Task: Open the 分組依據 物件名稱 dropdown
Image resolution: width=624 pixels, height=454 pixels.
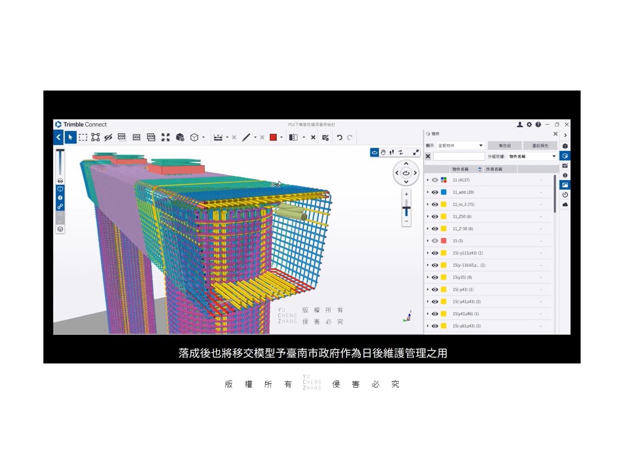Action: 533,157
